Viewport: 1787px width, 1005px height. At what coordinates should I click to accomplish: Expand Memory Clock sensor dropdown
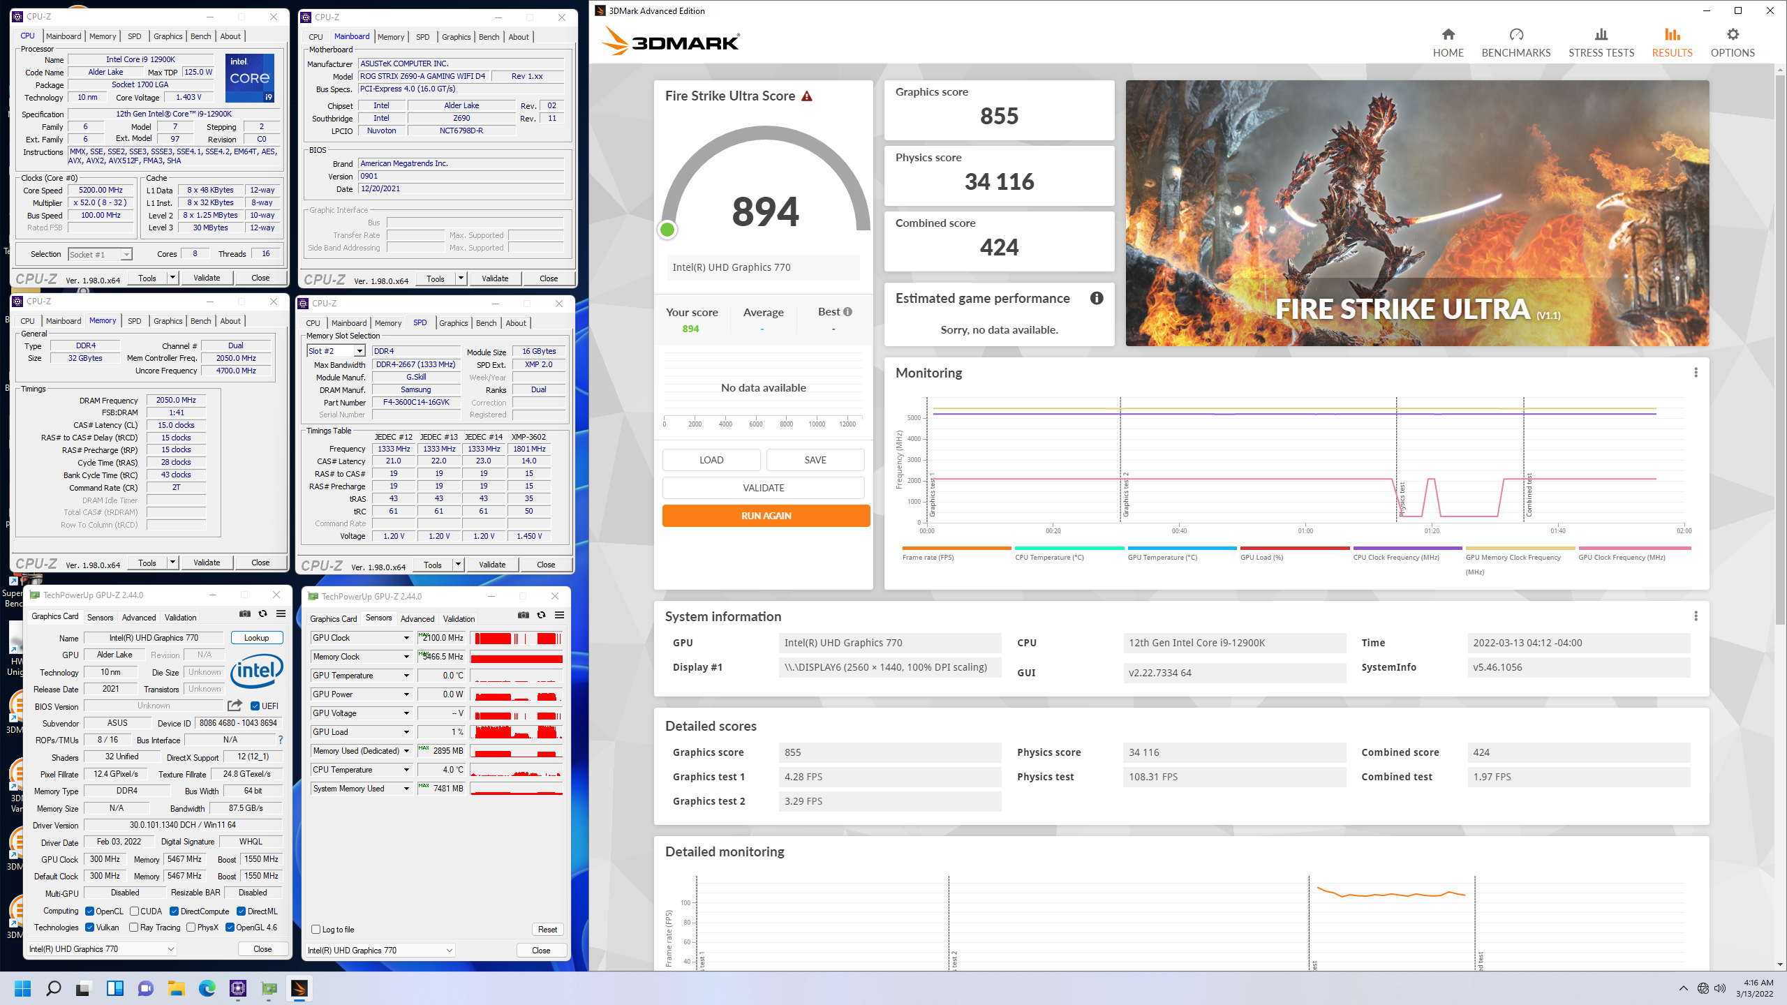[406, 657]
